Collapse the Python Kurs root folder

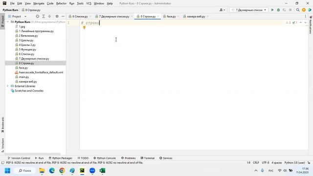[x=8, y=22]
